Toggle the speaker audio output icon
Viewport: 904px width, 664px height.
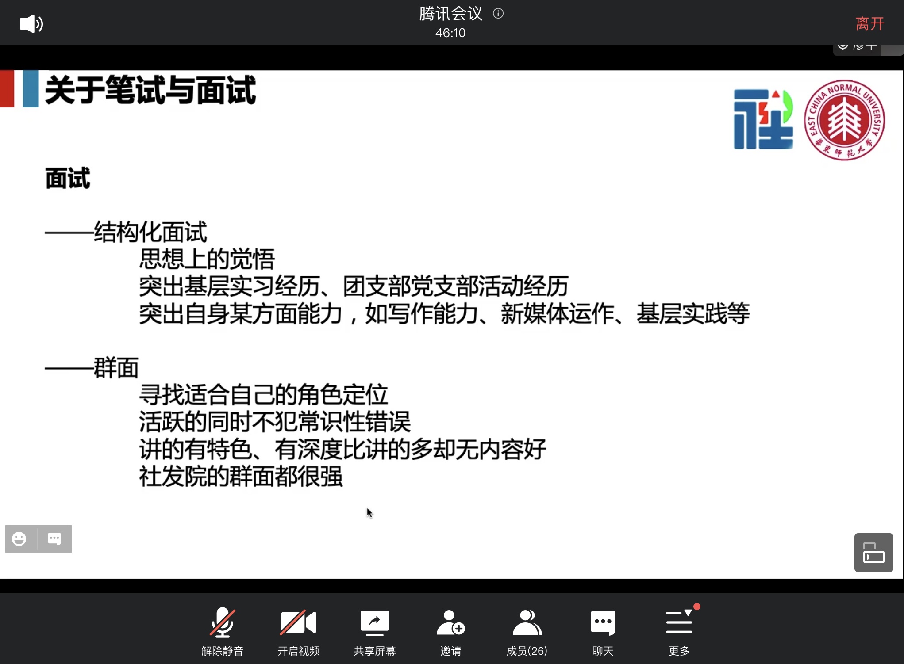tap(31, 23)
